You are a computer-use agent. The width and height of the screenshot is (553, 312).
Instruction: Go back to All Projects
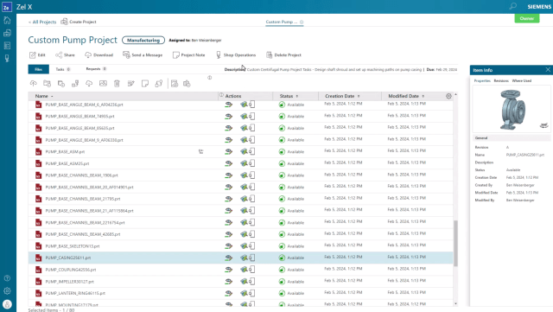(42, 22)
